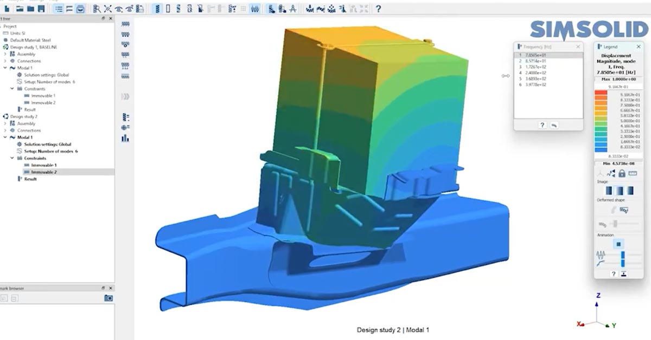
Task: Click the help question mark button in Frequency window
Action: 542,125
